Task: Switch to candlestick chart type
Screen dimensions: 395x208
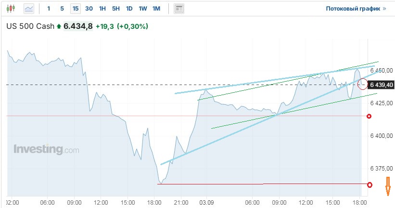Action: click(x=11, y=9)
